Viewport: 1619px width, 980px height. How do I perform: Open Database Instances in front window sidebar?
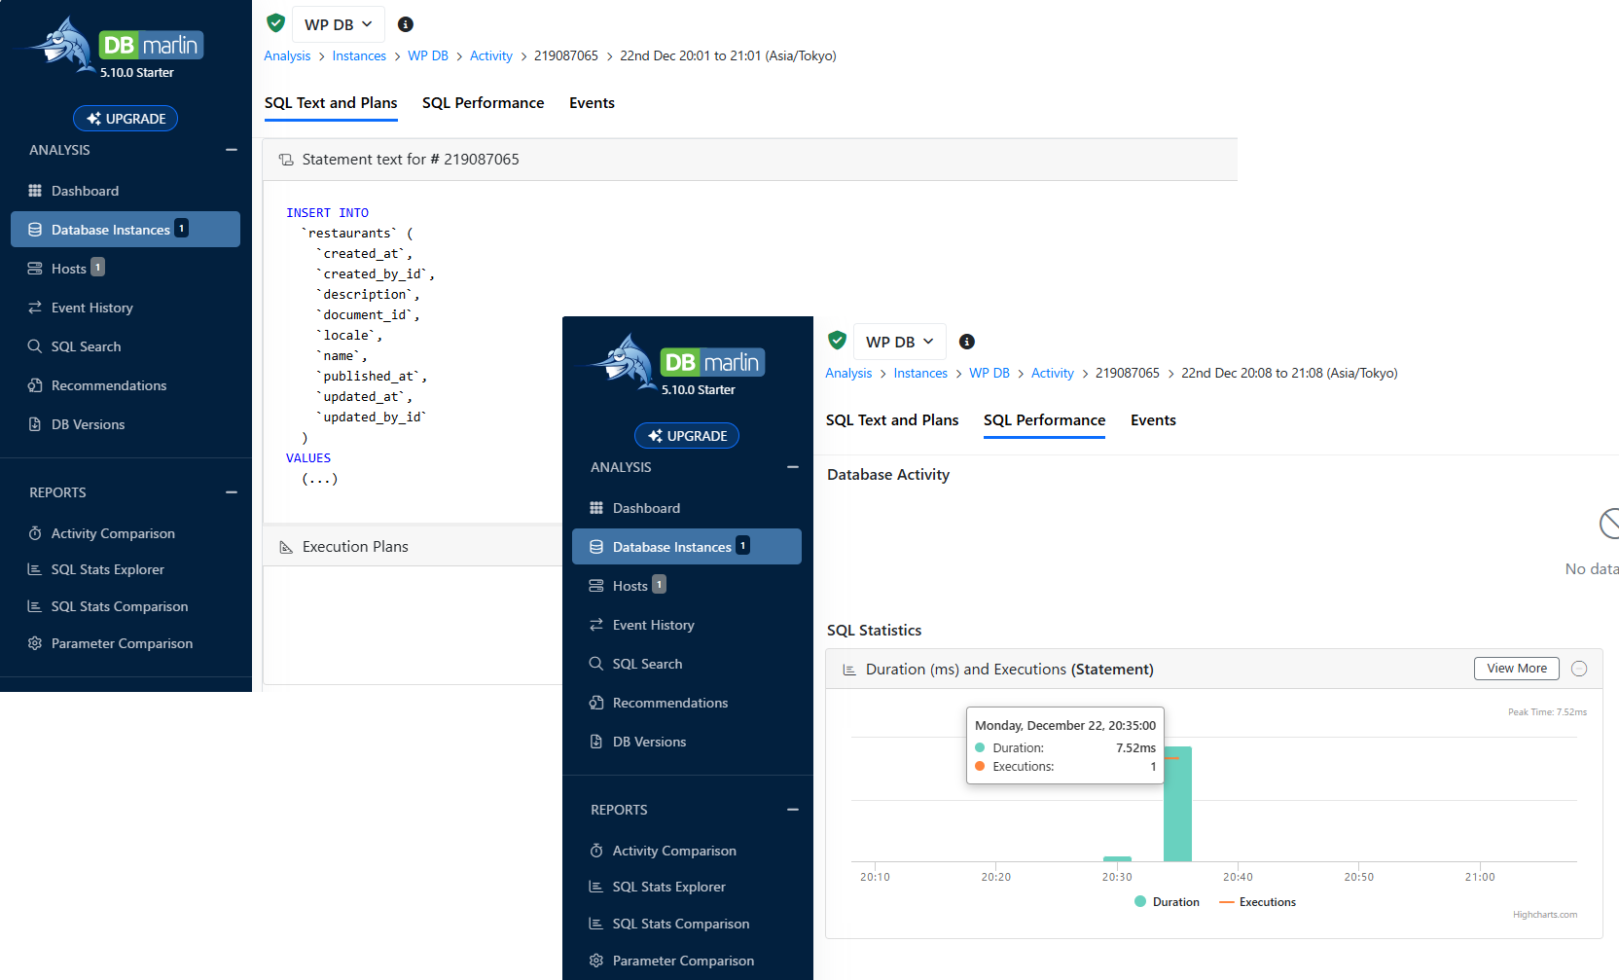pyautogui.click(x=687, y=547)
